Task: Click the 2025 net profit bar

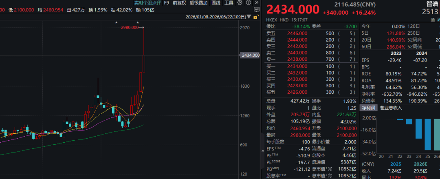Action: [x=428, y=134]
